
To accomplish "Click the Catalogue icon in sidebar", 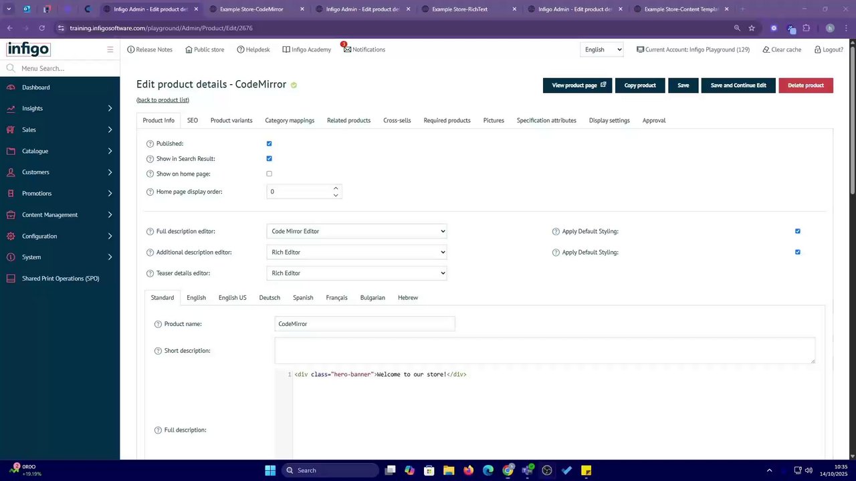I will [11, 151].
